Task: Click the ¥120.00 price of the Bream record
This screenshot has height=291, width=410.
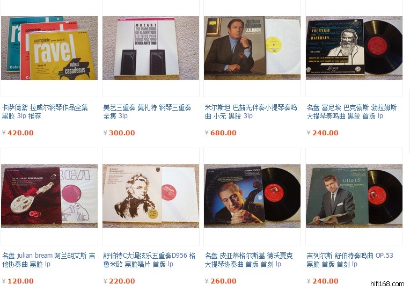Action: 18,281
